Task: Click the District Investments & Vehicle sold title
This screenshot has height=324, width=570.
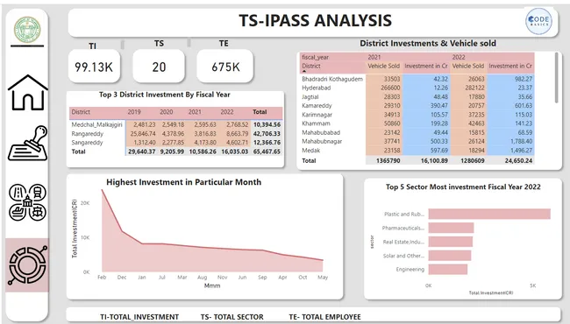Action: point(428,43)
